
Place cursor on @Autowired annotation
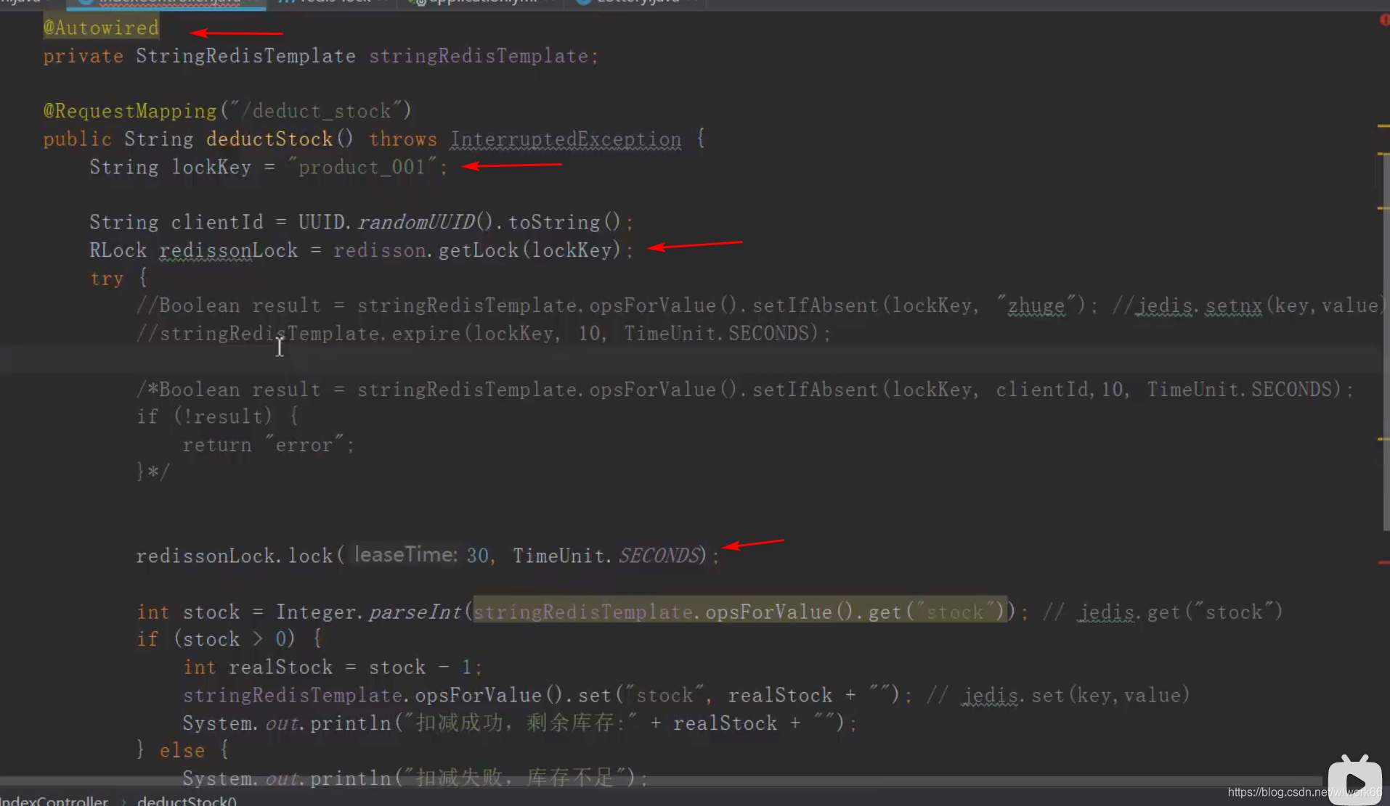point(101,28)
